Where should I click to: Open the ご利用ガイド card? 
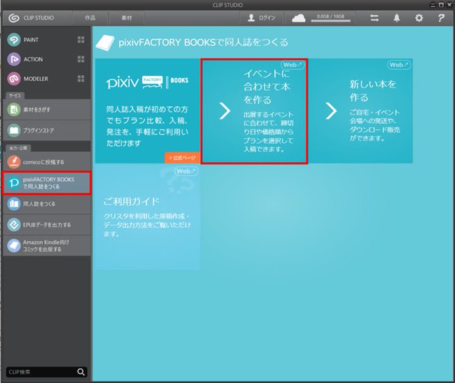coord(147,217)
